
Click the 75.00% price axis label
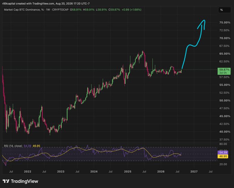point(225,22)
